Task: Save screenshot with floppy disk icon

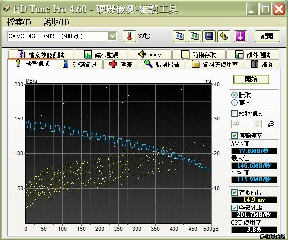Action: [x=209, y=36]
